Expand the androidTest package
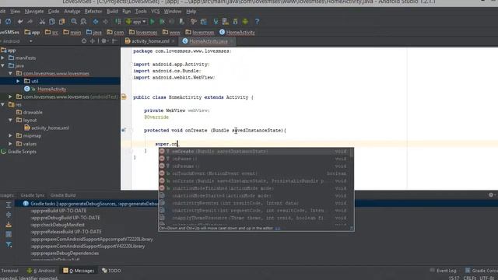Viewport: 498px width, 280px height. point(10,96)
